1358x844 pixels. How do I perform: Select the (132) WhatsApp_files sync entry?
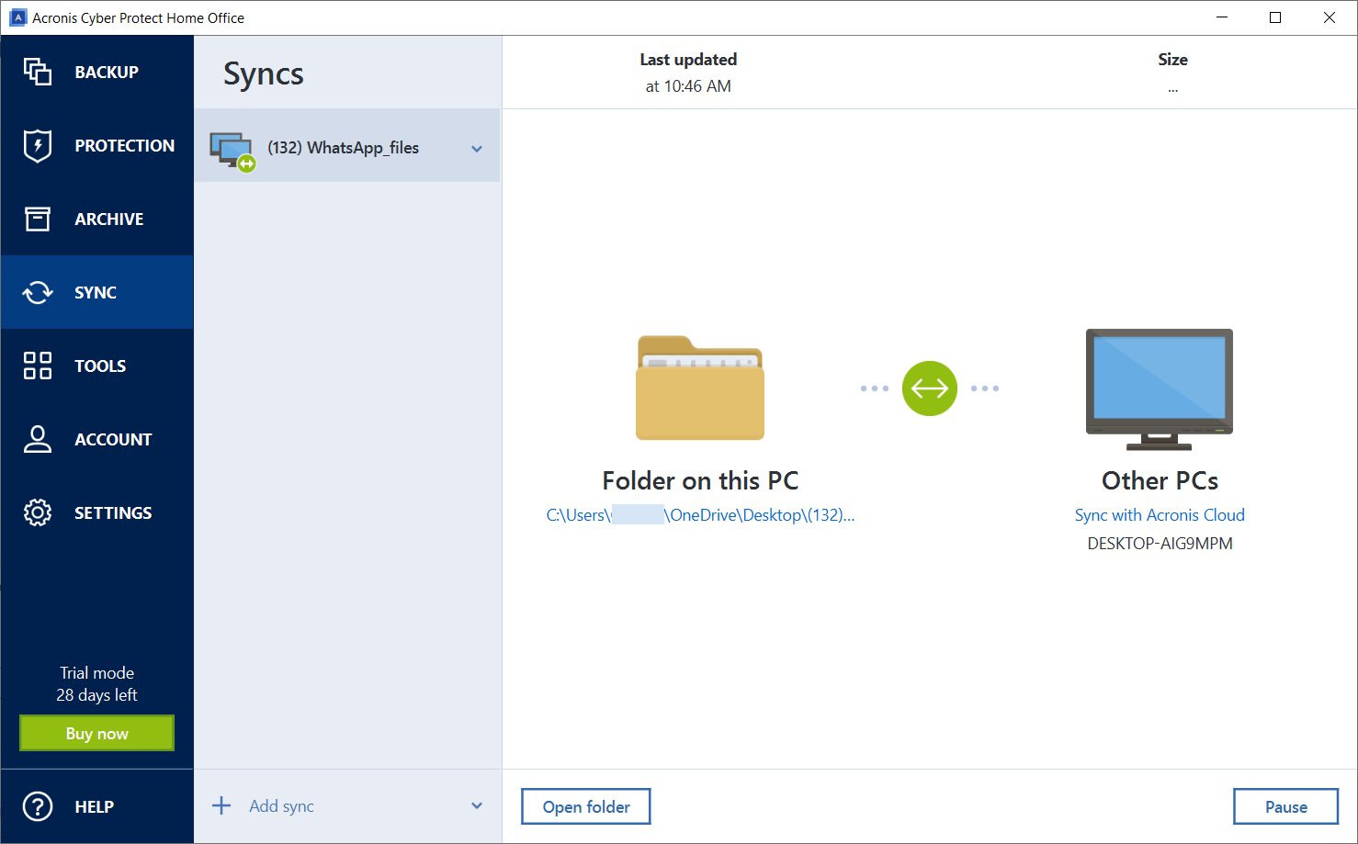pos(347,145)
